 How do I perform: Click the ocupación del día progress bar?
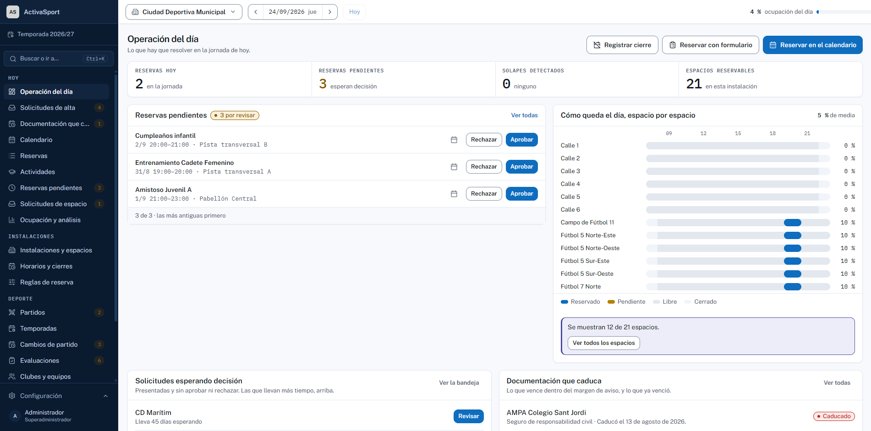coord(844,12)
